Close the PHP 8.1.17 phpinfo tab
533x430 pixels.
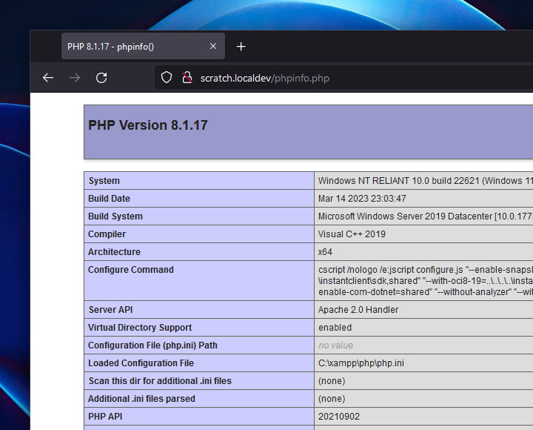point(213,46)
